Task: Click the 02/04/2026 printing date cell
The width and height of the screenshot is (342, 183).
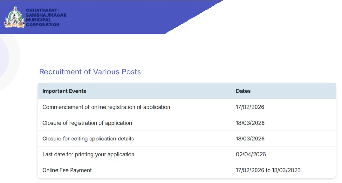Action: [x=251, y=154]
